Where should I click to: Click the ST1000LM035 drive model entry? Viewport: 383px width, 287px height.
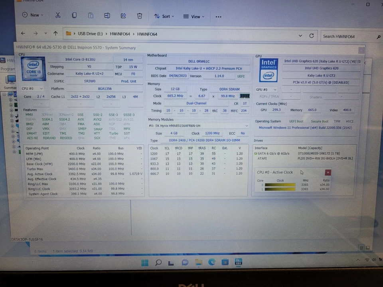point(319,153)
